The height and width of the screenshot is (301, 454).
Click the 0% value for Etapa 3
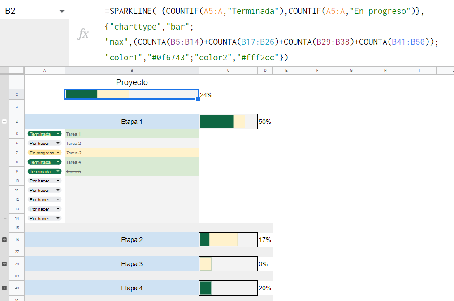coord(263,264)
